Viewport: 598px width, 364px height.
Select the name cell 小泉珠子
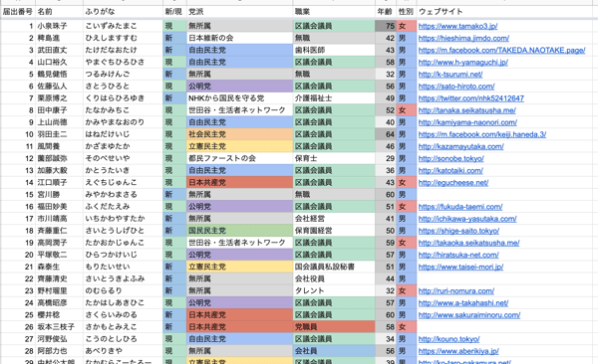[60, 26]
